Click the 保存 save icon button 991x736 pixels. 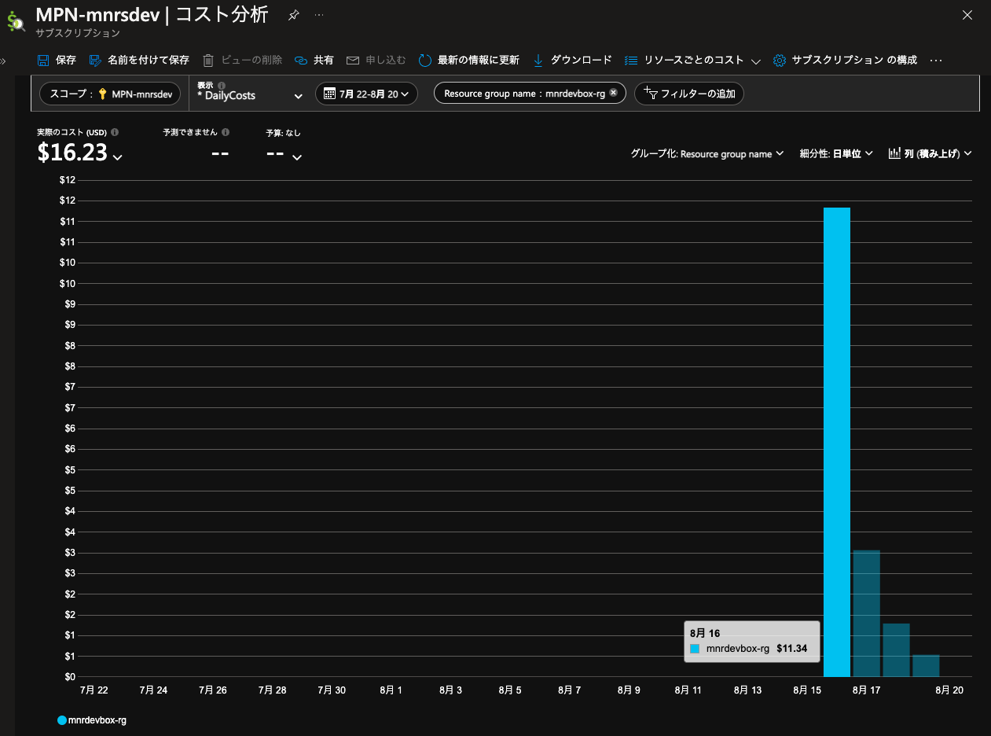pos(57,60)
